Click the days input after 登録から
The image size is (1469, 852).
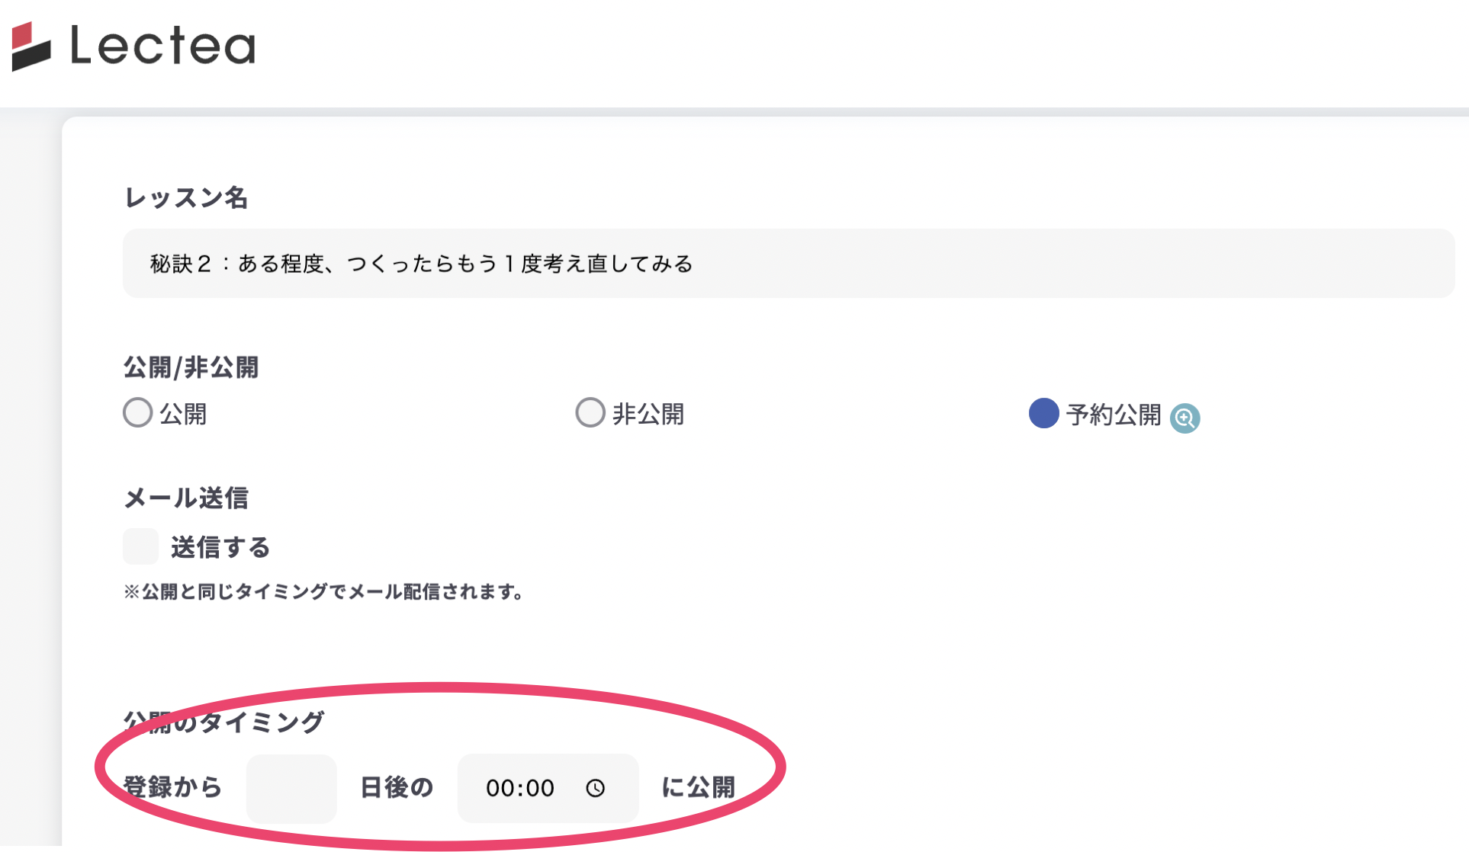(x=291, y=788)
